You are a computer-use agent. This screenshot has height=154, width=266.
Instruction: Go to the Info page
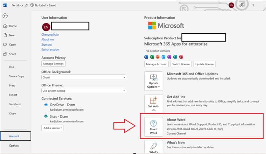pos(12,67)
